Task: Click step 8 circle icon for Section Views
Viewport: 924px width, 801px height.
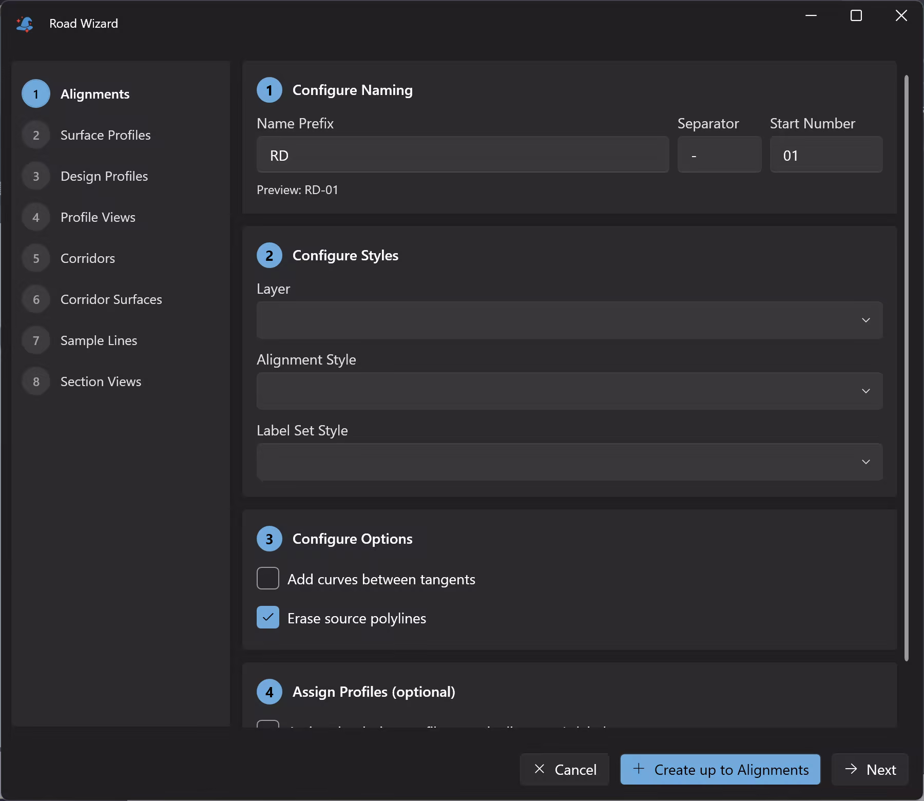Action: 36,382
